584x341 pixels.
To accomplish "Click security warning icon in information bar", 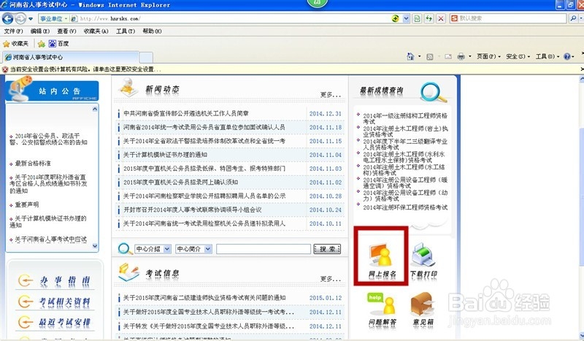I will 5,69.
